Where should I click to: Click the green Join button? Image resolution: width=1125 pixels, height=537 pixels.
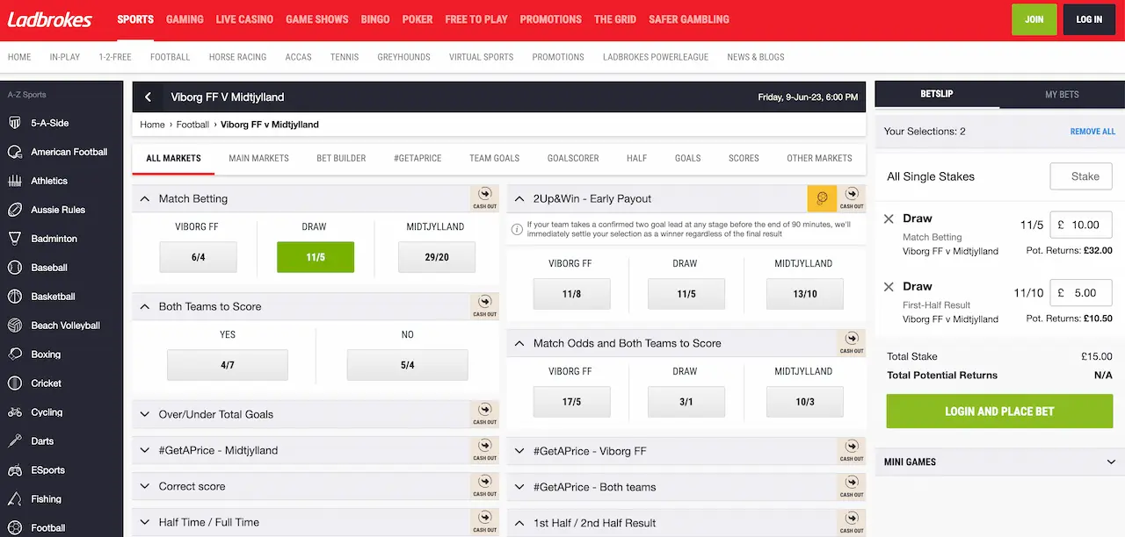[x=1034, y=19]
